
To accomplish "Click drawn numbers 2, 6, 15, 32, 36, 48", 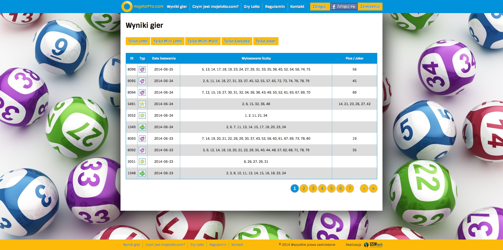I will pos(256,104).
